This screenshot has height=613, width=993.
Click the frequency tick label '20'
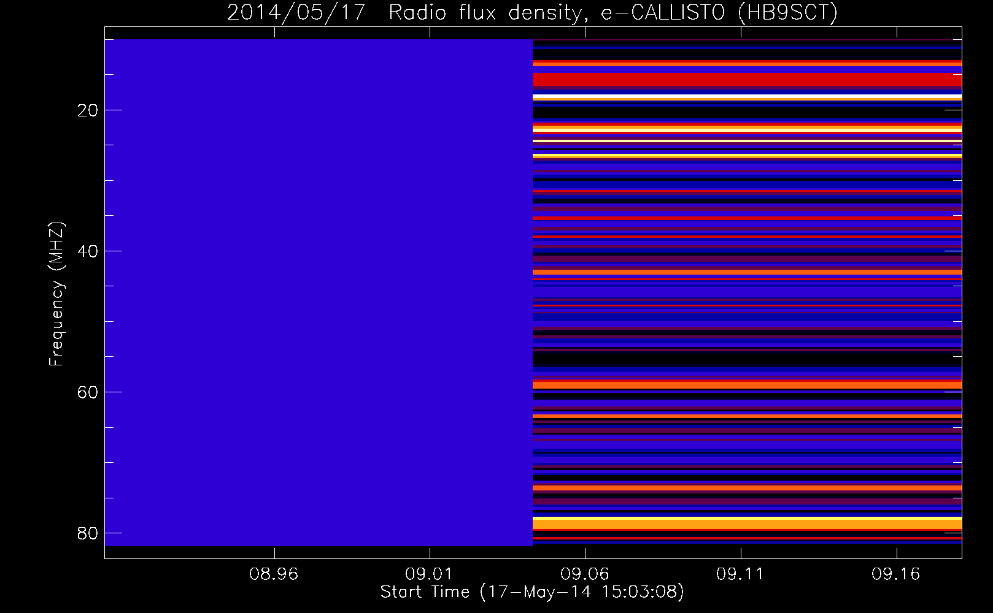pyautogui.click(x=88, y=110)
